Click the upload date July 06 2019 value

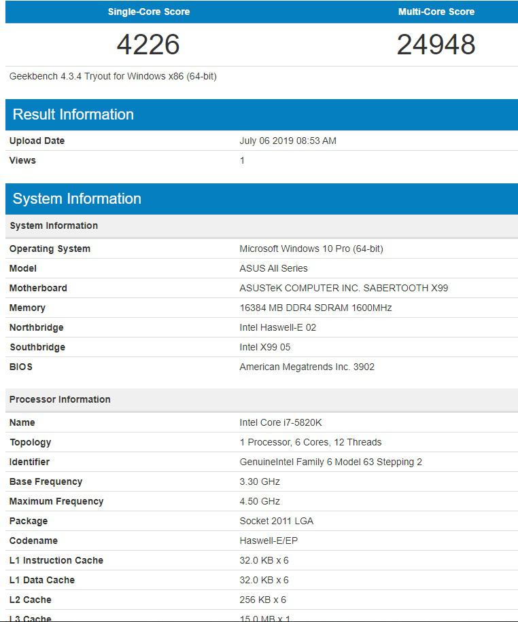pyautogui.click(x=288, y=141)
